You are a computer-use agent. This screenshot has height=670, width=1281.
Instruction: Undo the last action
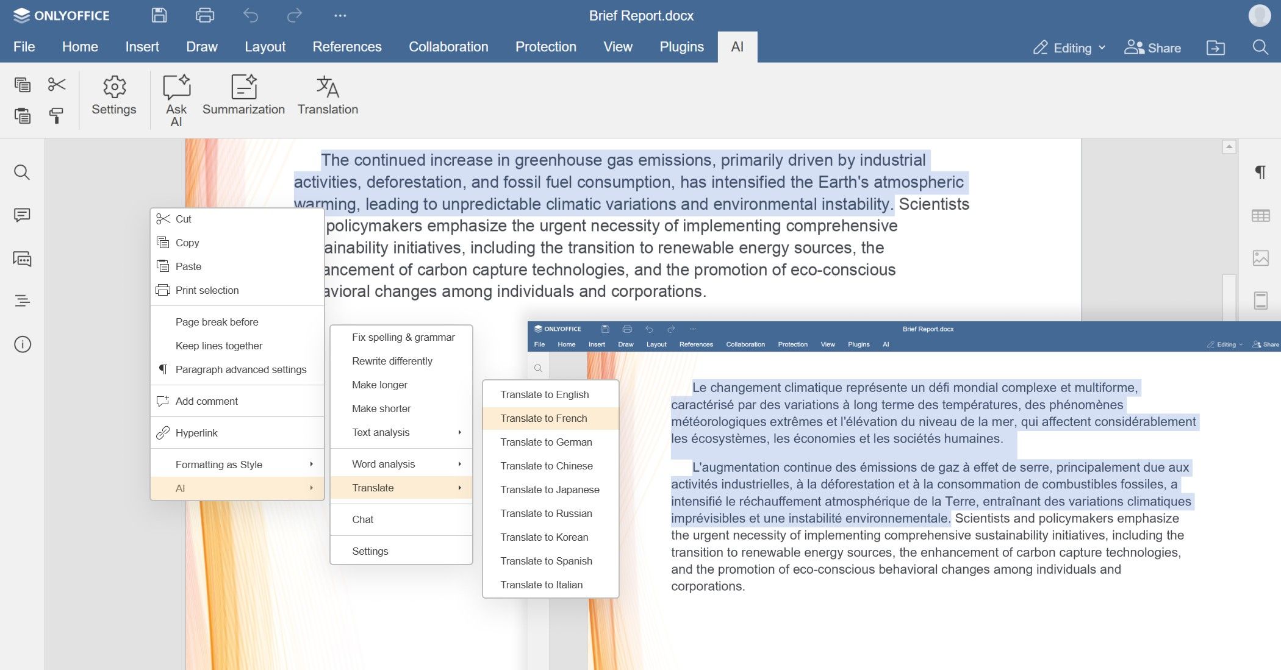(250, 15)
